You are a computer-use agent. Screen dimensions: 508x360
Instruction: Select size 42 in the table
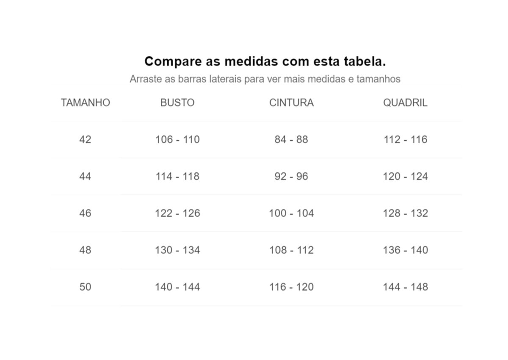[85, 139]
